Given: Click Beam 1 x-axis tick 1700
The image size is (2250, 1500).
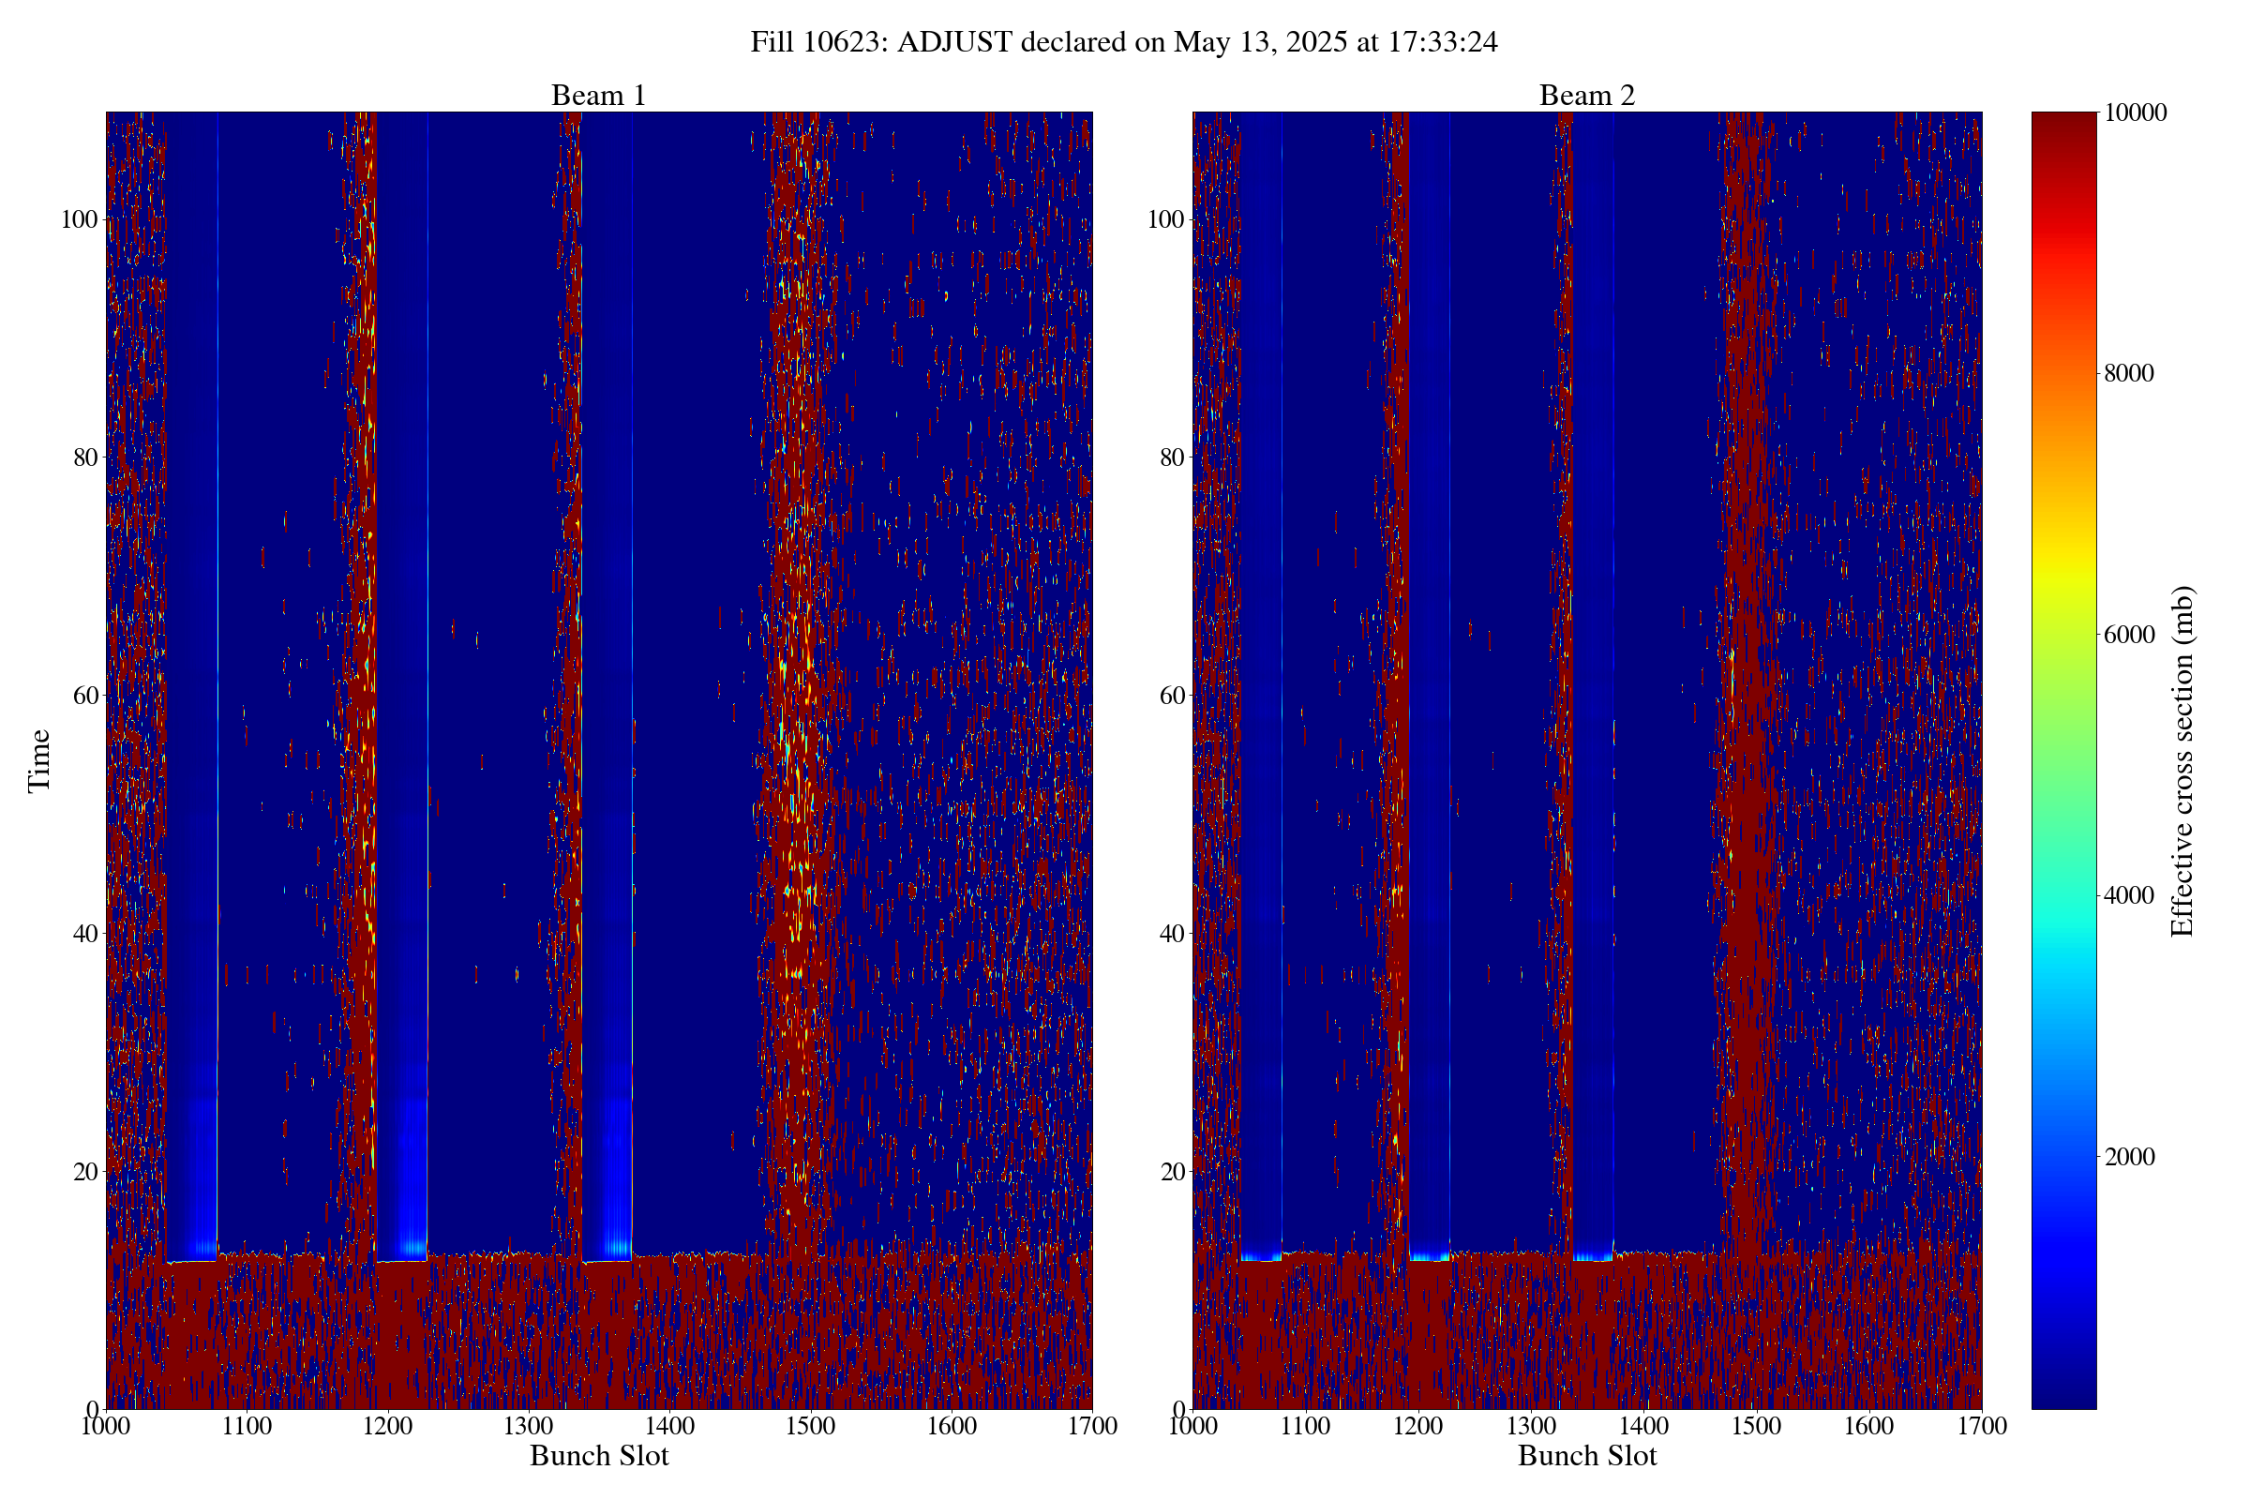Looking at the screenshot, I should (1092, 1426).
